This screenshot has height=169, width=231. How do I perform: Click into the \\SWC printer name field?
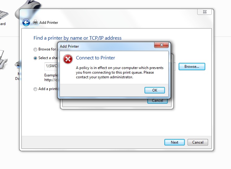pyautogui.click(x=51, y=67)
